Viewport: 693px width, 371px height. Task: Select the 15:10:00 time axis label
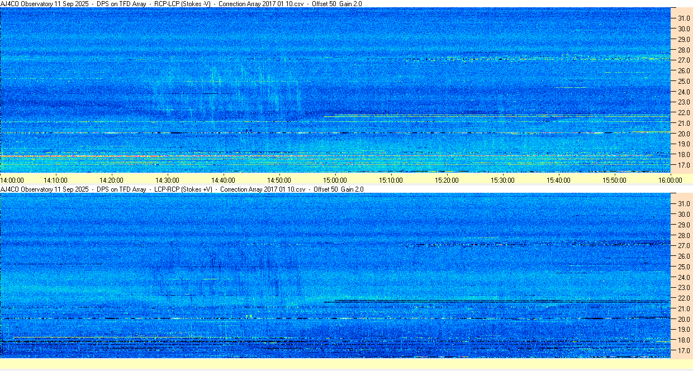pyautogui.click(x=391, y=180)
